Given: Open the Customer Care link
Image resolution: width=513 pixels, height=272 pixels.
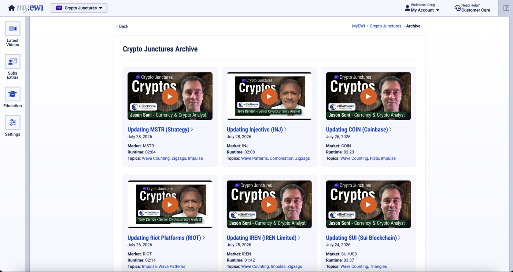Looking at the screenshot, I should tap(476, 10).
